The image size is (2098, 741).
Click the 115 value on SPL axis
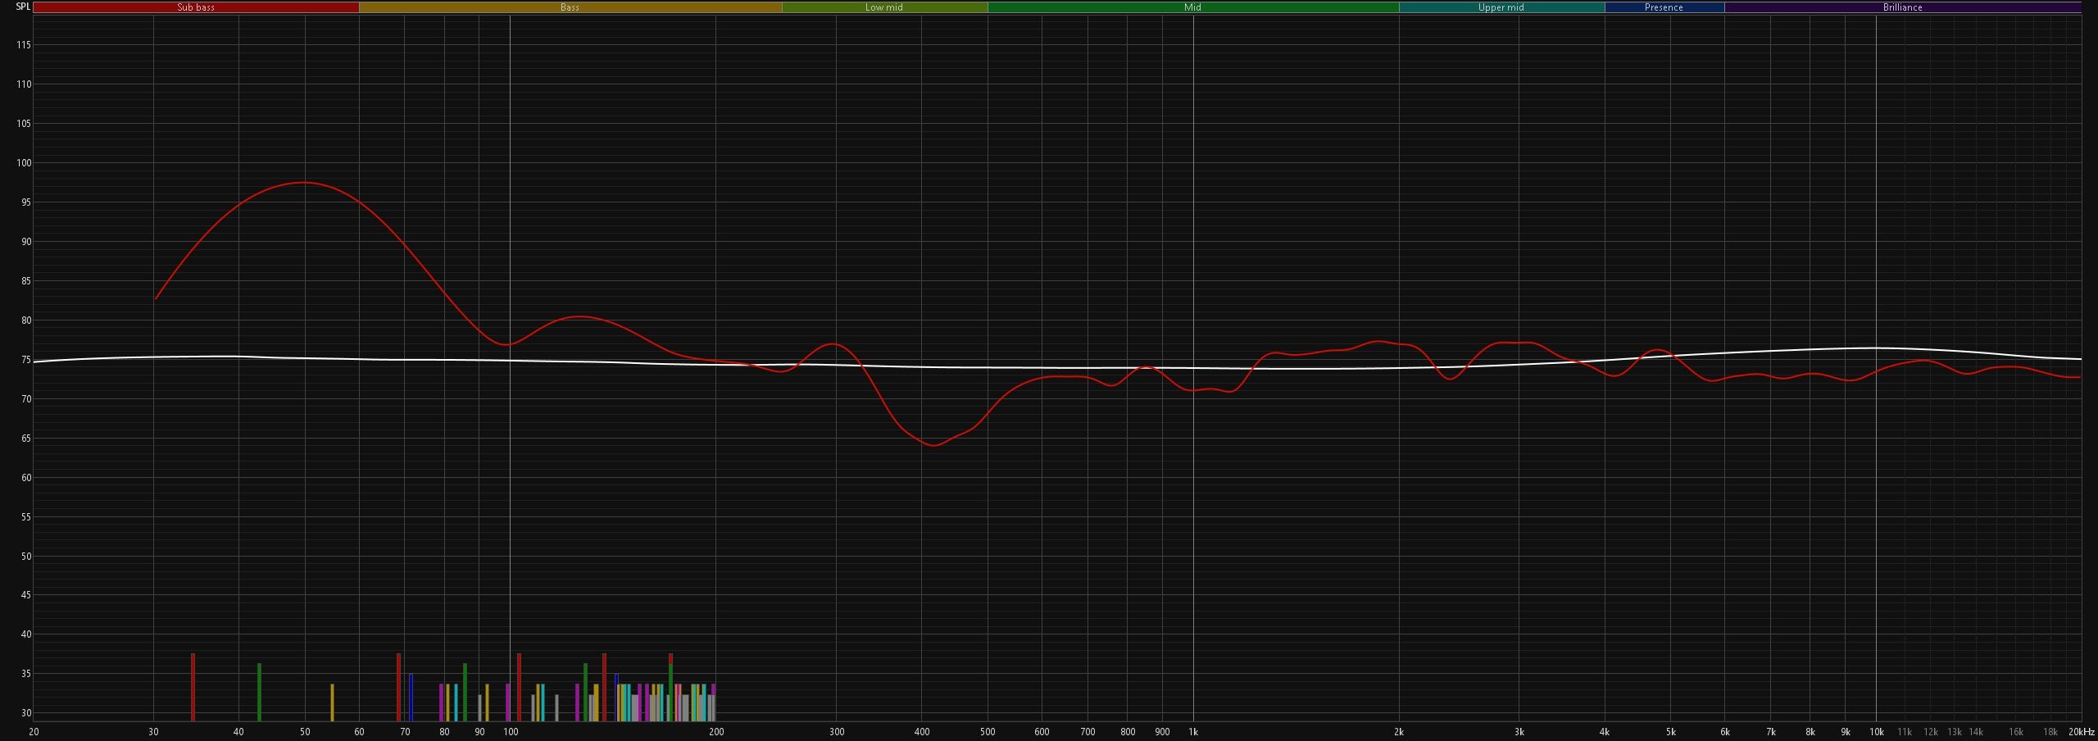pyautogui.click(x=23, y=45)
